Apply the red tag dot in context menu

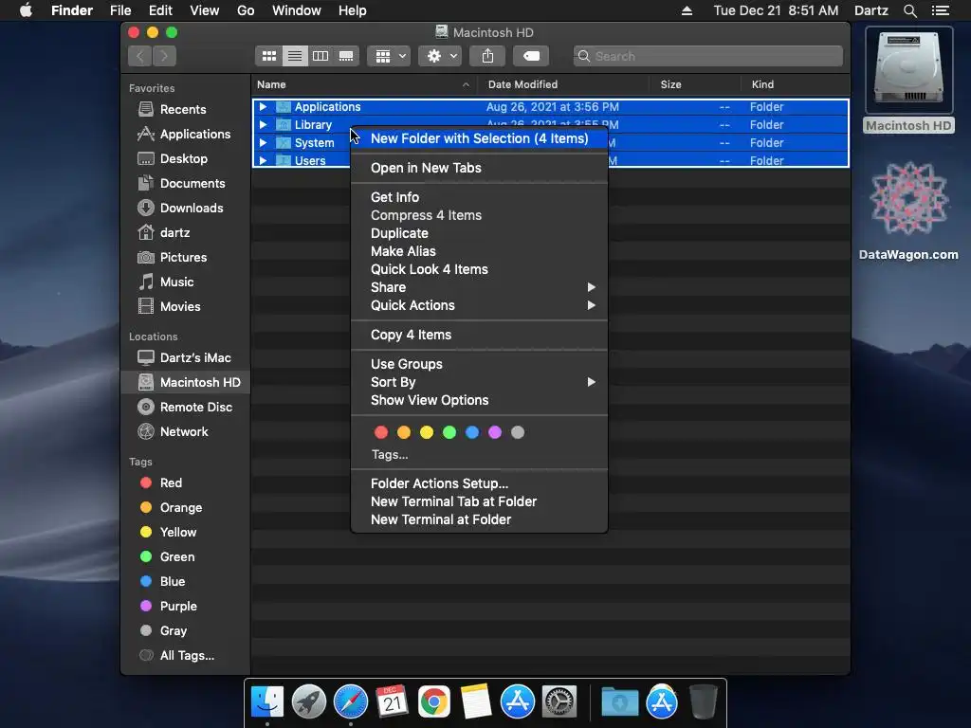coord(381,432)
